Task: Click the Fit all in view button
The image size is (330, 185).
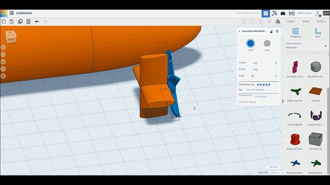Action: [3, 54]
